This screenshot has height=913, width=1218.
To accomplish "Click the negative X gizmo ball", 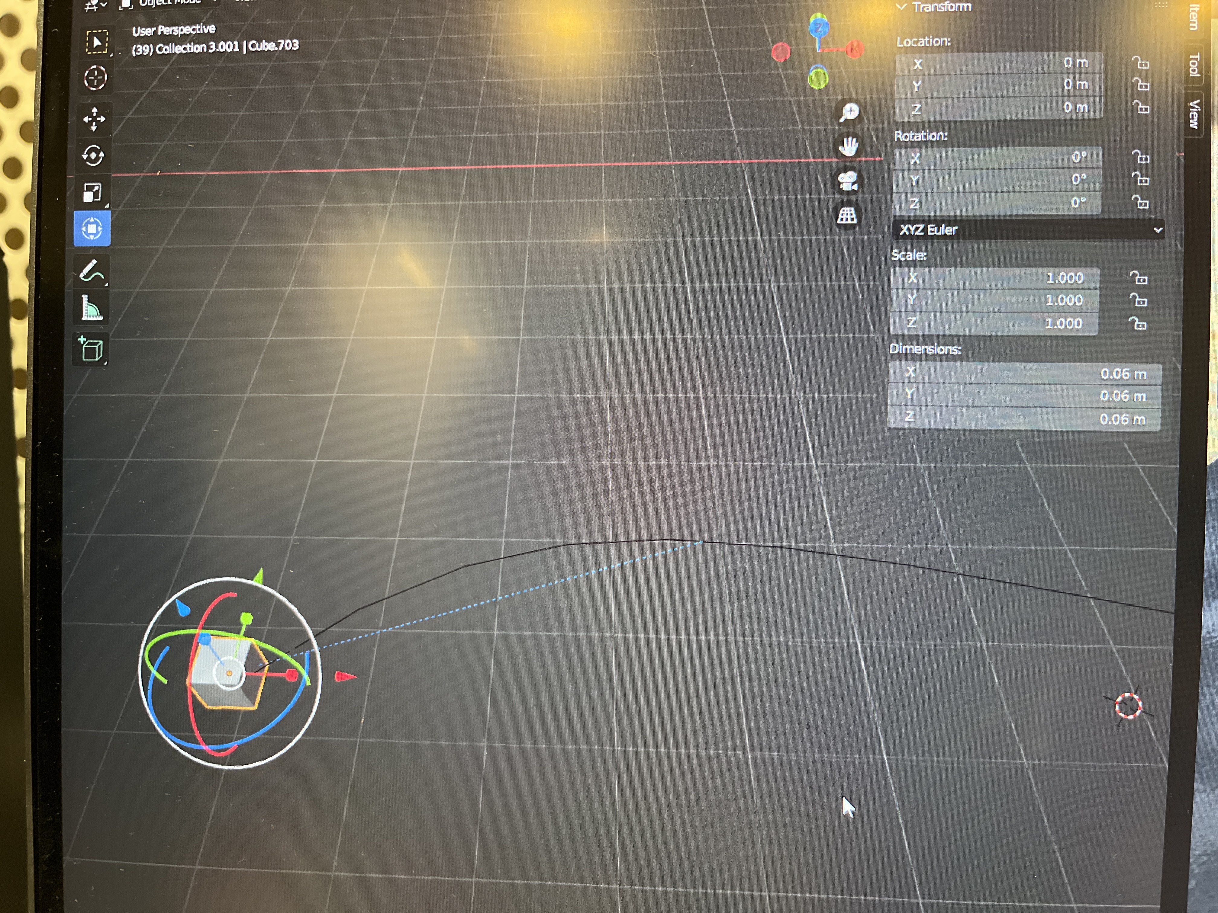I will point(781,53).
